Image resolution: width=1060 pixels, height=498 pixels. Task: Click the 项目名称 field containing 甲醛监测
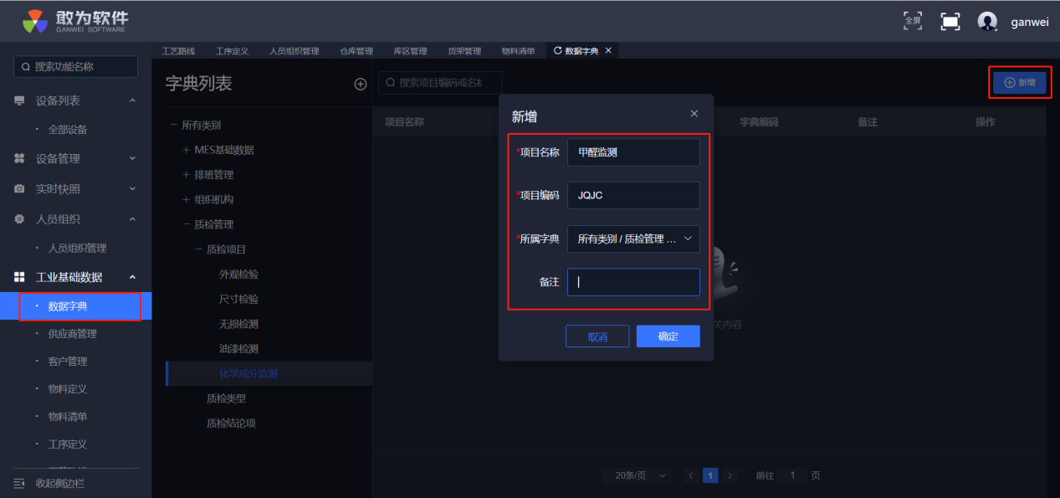click(x=633, y=152)
